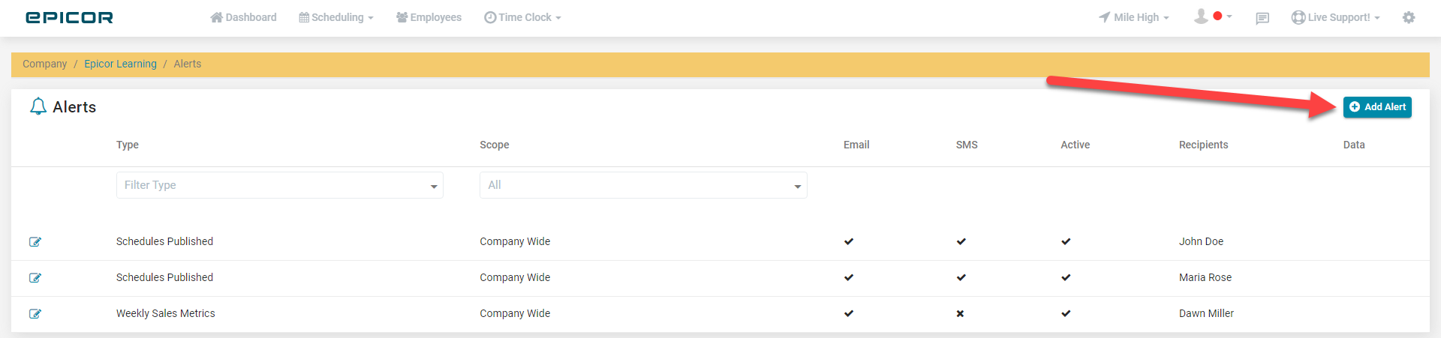Open edit icon for Maria Rose's alert
The image size is (1441, 338).
pos(35,278)
